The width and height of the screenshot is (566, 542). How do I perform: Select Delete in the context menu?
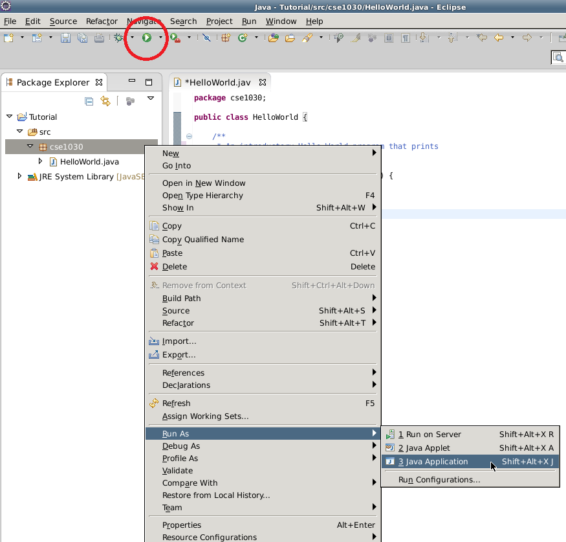[x=263, y=267]
